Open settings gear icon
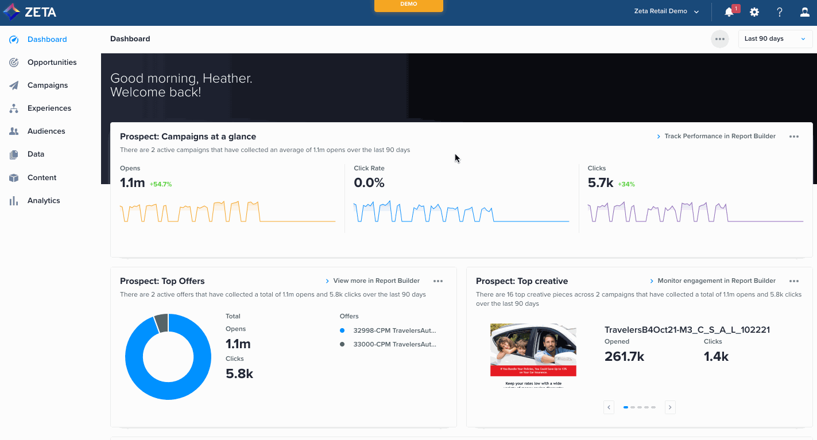Viewport: 817px width, 440px height. tap(754, 12)
